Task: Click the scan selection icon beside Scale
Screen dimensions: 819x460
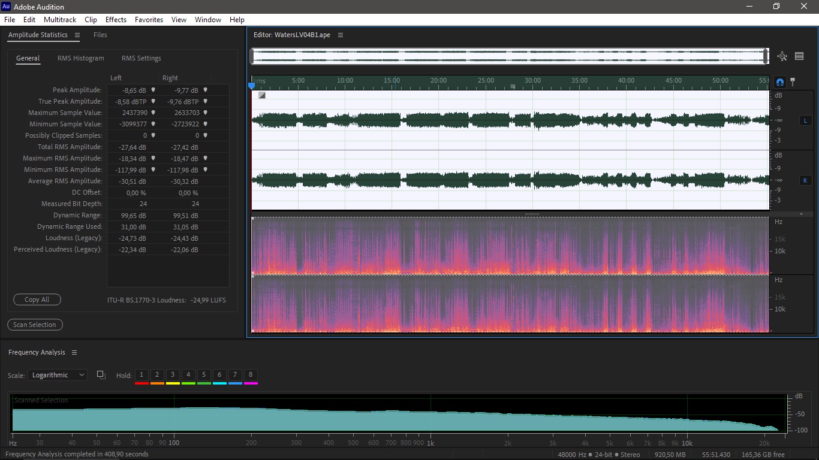Action: pos(101,375)
